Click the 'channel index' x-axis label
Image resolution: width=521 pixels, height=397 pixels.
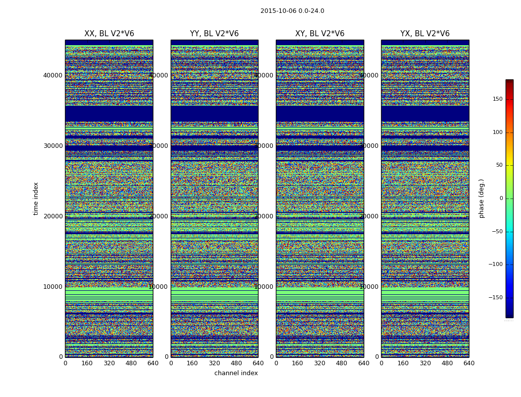click(236, 373)
